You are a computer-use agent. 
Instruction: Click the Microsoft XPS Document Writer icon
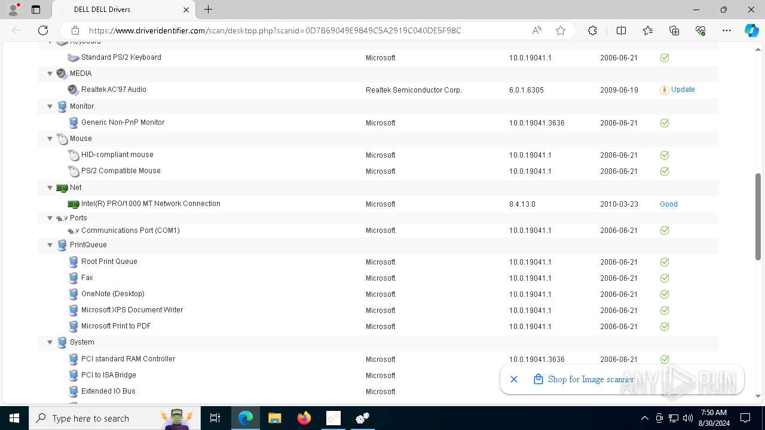tap(74, 310)
